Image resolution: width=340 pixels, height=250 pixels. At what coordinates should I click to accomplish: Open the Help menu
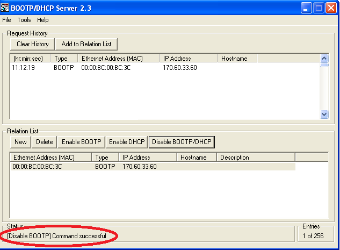coord(43,20)
